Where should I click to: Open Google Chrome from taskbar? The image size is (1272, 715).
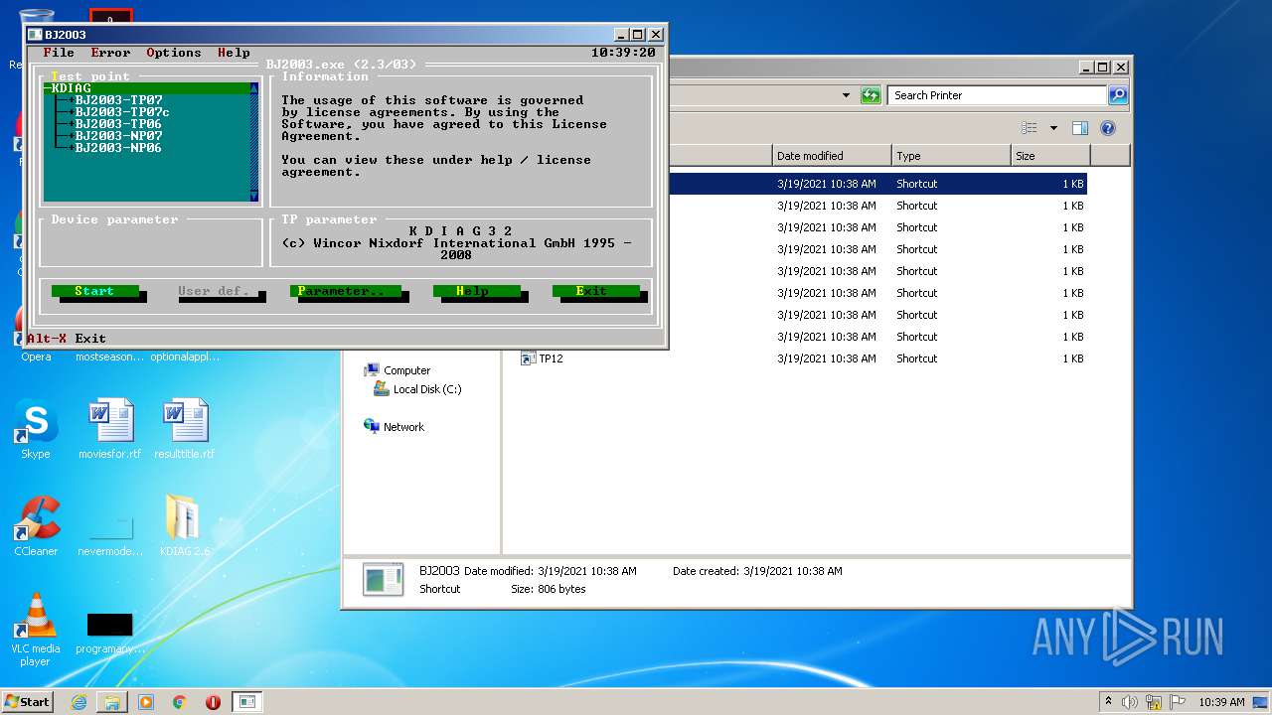click(x=180, y=702)
